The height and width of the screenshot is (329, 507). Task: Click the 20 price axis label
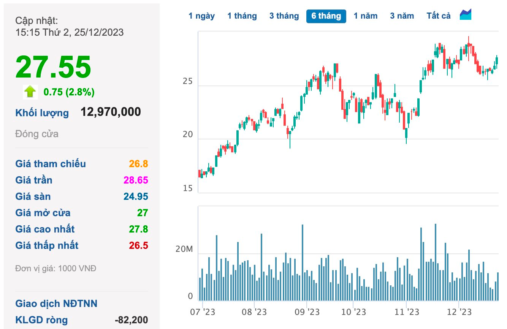click(x=188, y=135)
